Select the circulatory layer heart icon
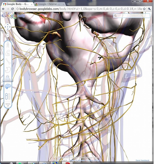This screenshot has width=154, height=164. [8, 78]
